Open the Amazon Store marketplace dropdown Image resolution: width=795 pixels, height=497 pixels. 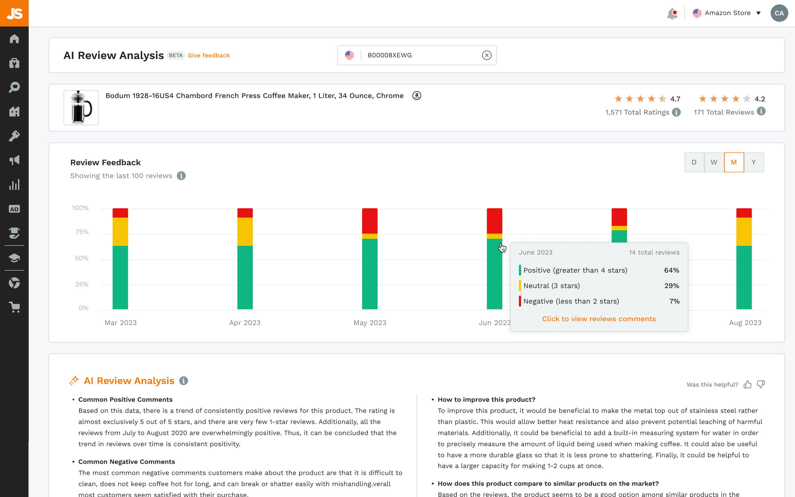click(x=726, y=13)
